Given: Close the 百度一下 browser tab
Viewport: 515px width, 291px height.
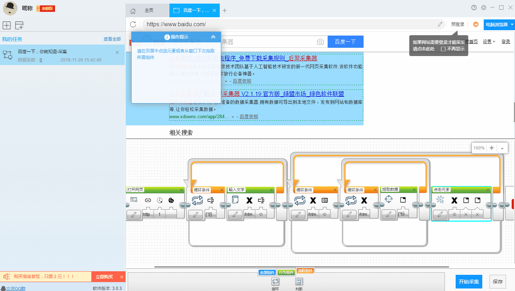Looking at the screenshot, I should (x=214, y=10).
